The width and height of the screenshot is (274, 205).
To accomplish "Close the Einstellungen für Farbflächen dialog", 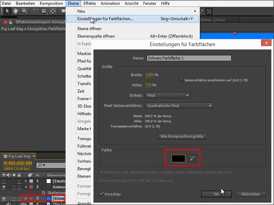I will pos(266,43).
